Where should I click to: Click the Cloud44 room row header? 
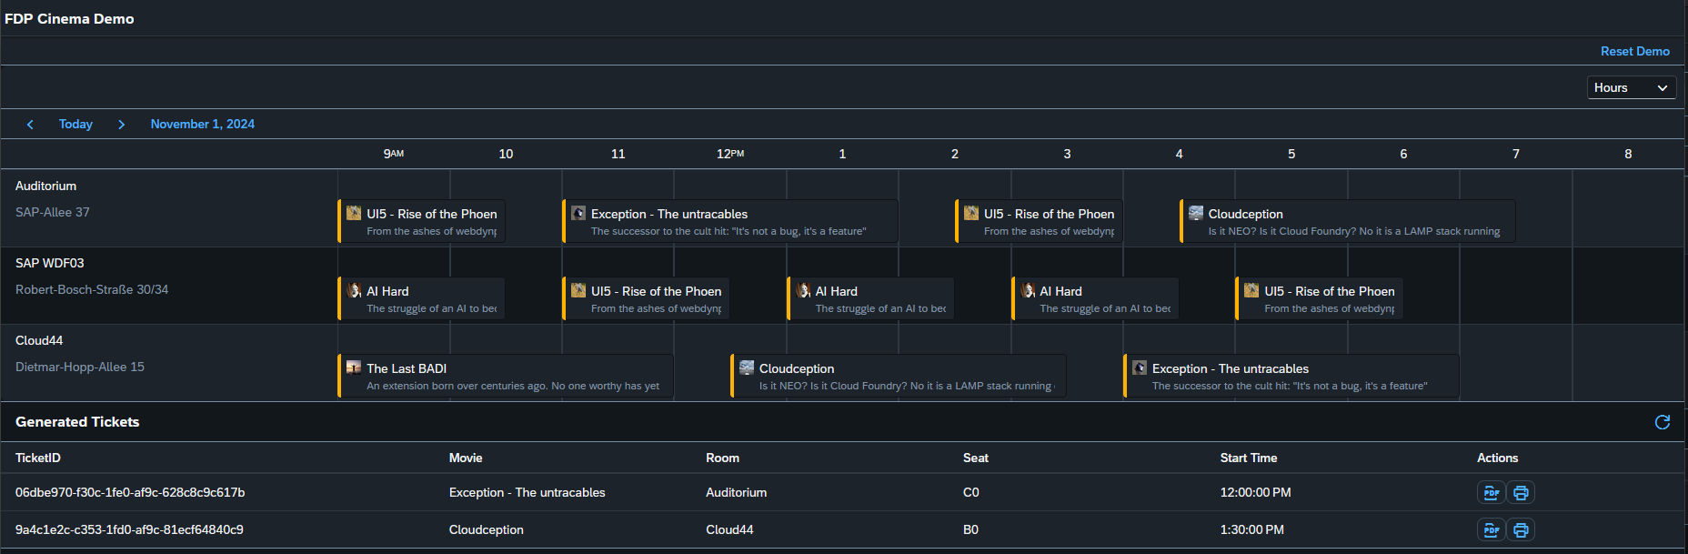click(169, 363)
